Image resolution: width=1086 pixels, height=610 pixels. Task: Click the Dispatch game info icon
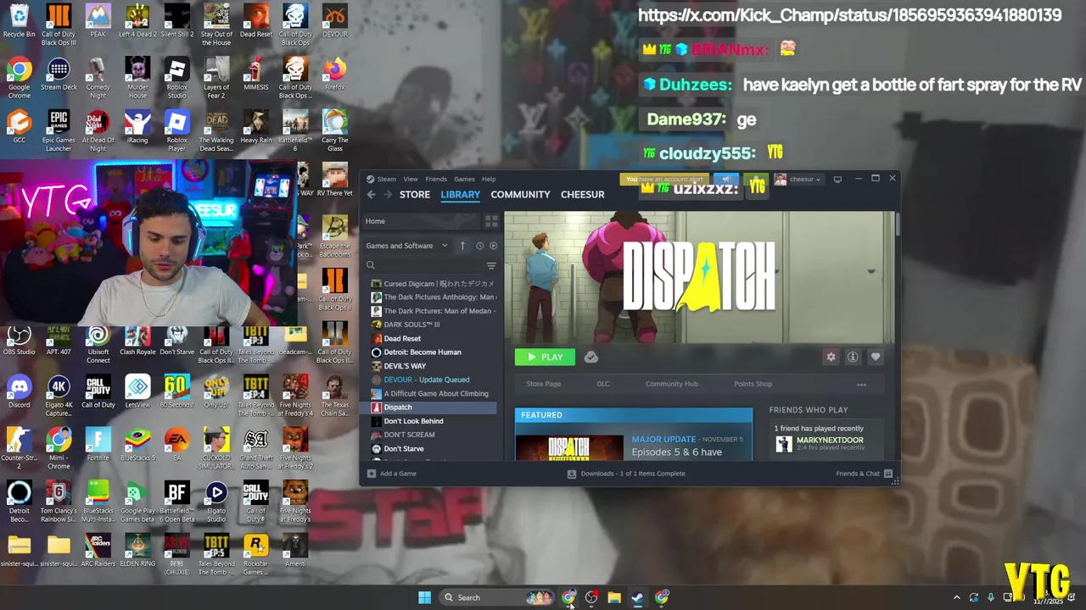point(853,357)
